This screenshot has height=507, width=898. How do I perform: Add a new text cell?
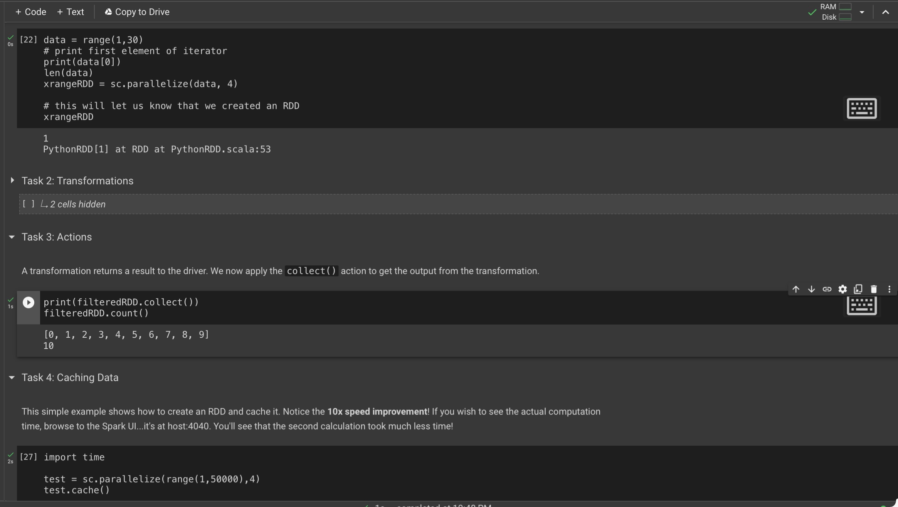coord(70,12)
